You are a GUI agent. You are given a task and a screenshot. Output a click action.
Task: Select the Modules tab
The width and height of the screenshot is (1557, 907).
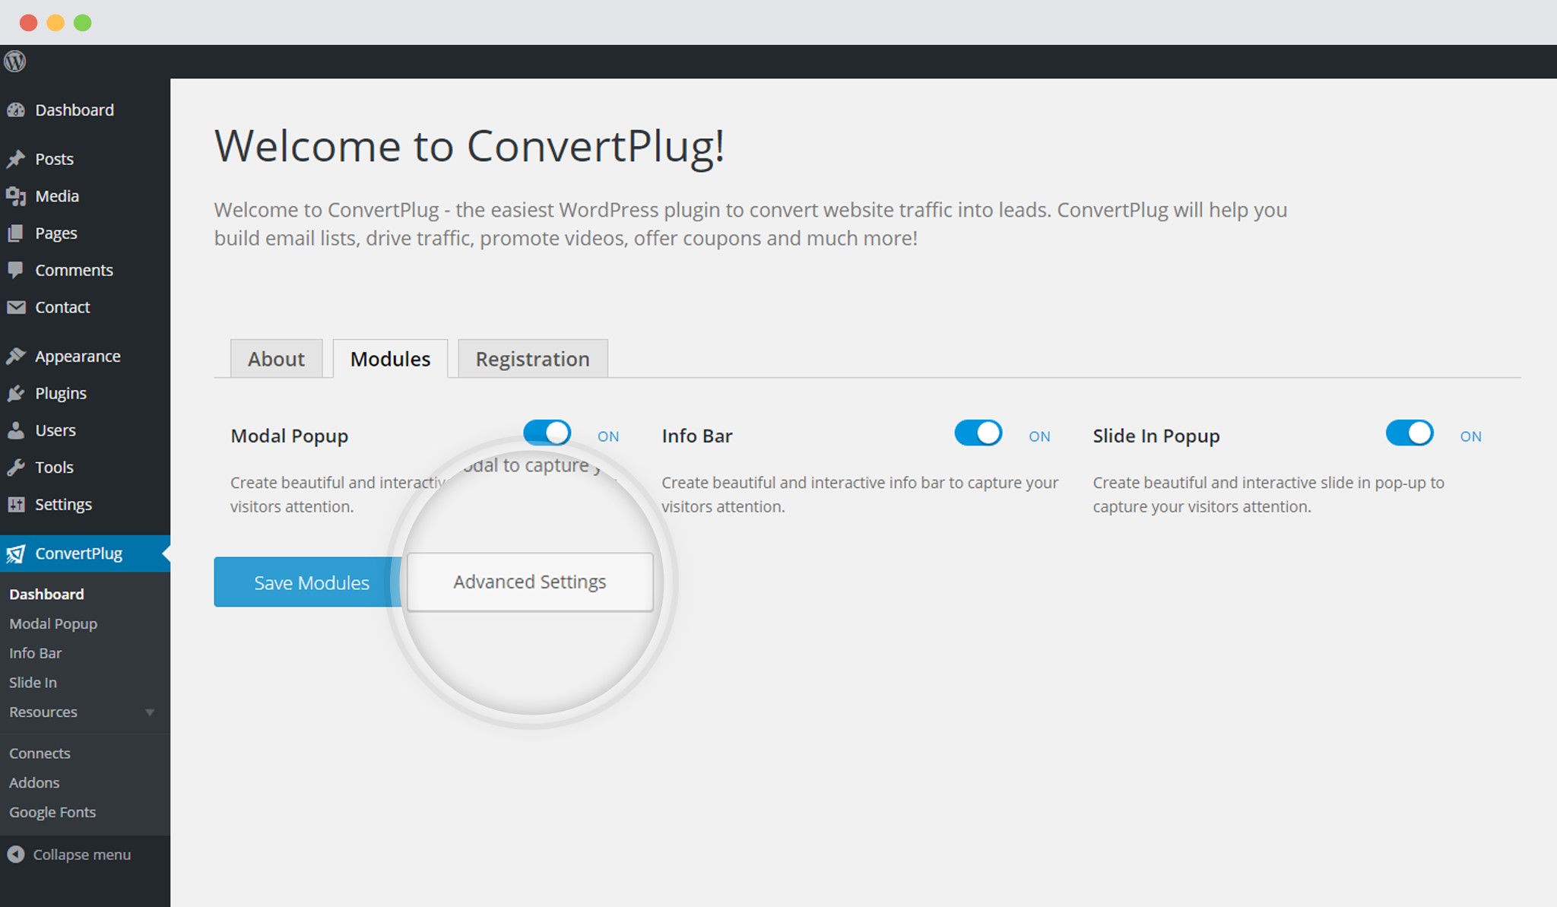390,359
